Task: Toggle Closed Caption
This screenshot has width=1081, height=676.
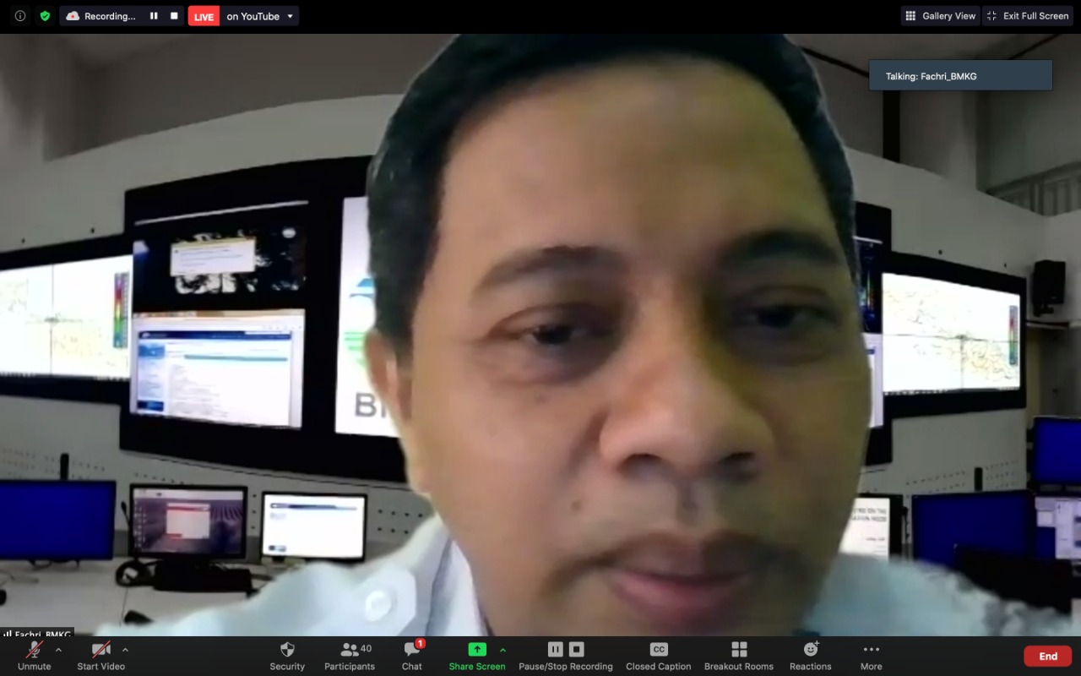Action: 659,654
